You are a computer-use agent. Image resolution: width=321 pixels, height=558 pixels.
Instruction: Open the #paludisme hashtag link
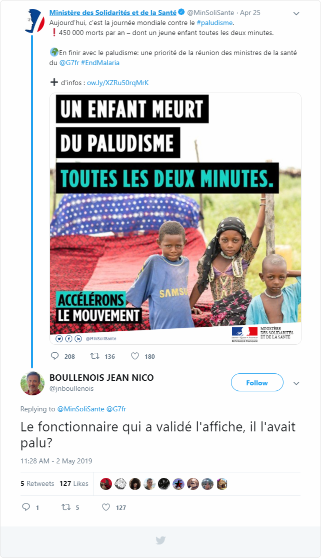tap(214, 23)
